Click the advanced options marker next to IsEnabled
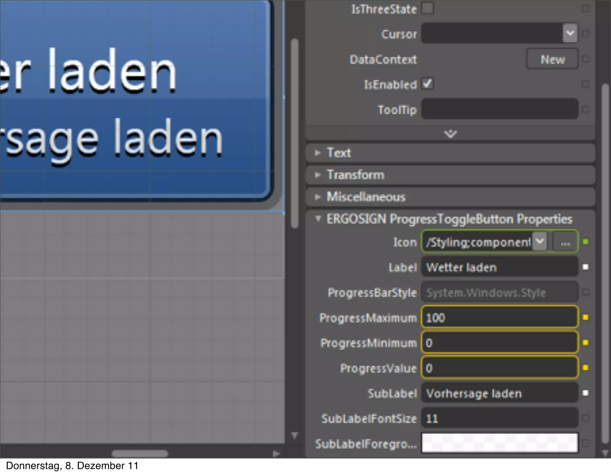 point(585,84)
